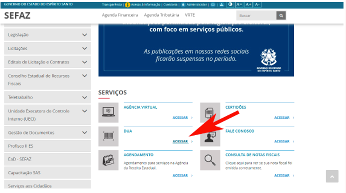This screenshot has height=193, width=346.
Task: Click the back-to-top arrow button
Action: tap(332, 176)
